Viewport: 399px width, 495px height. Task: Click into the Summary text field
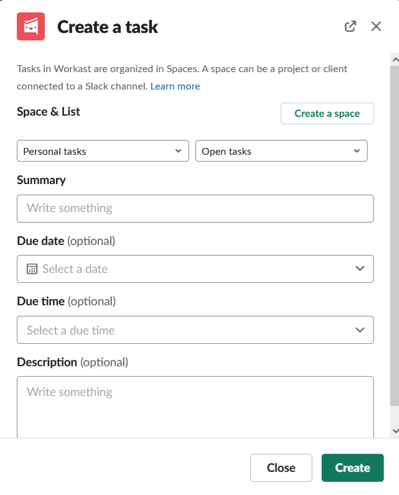[x=195, y=208]
